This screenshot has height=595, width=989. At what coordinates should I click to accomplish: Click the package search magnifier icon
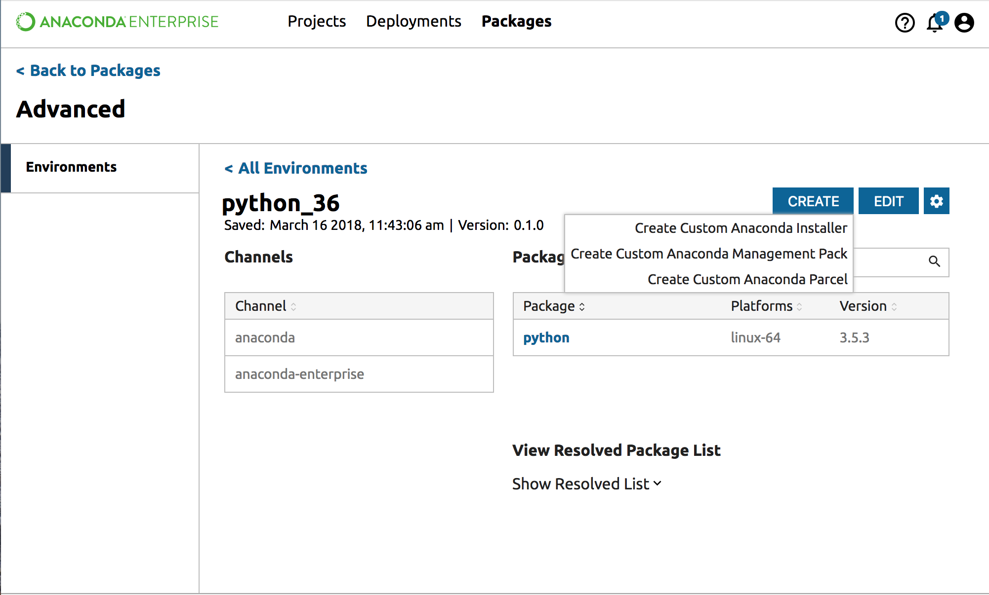[934, 261]
